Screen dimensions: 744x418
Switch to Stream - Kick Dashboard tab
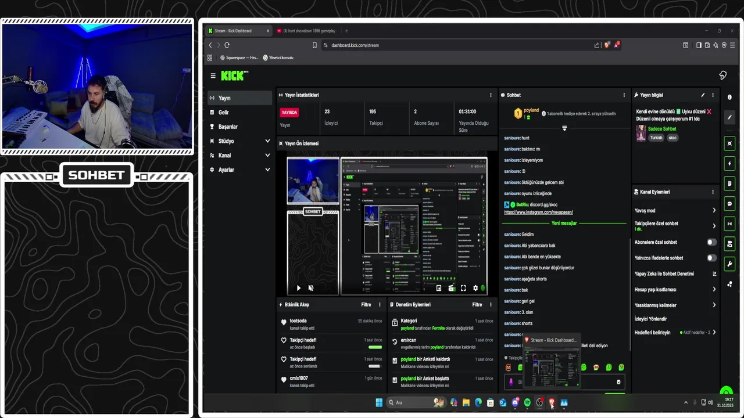click(x=238, y=31)
